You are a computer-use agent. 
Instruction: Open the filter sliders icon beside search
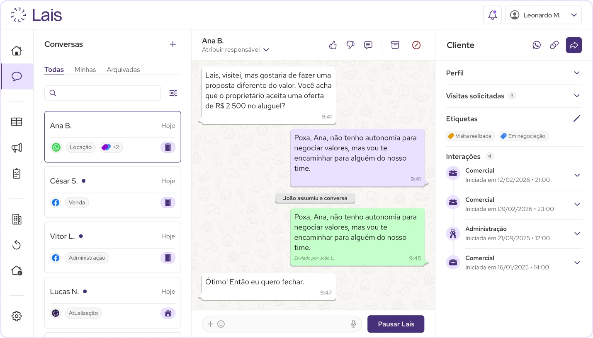pos(173,93)
